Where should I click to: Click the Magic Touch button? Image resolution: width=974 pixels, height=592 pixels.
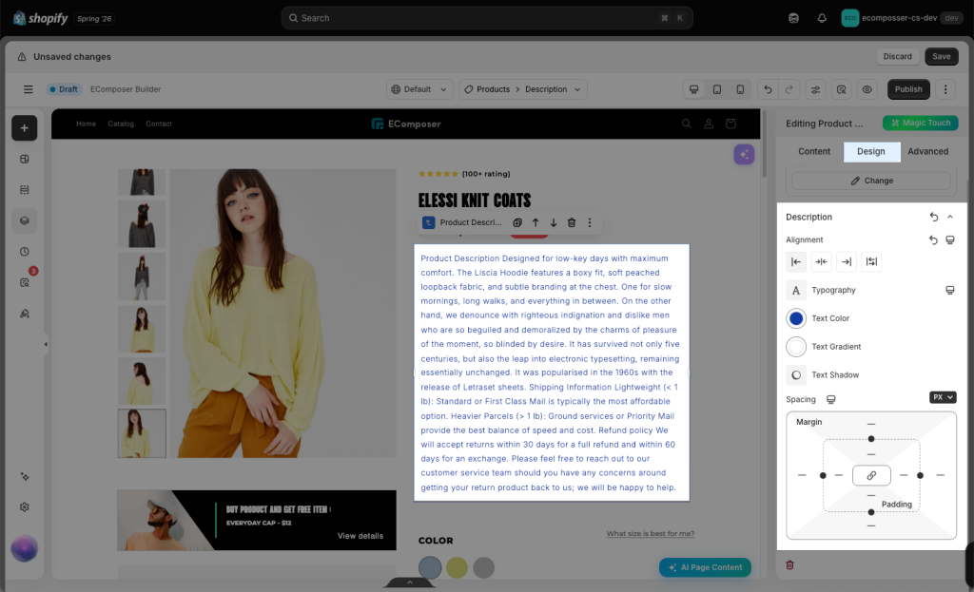point(921,123)
